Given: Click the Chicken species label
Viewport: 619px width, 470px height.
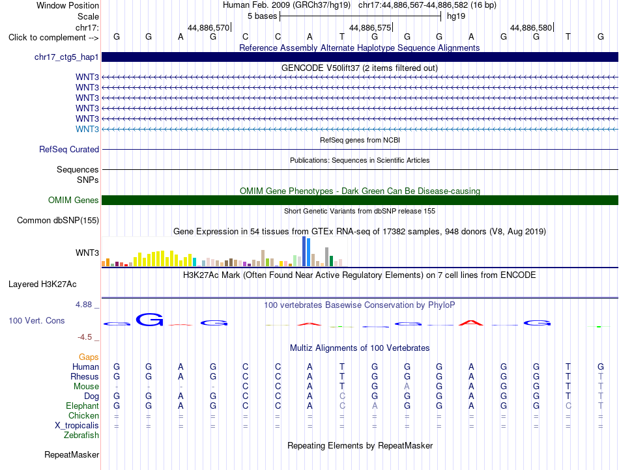Looking at the screenshot, I should point(83,415).
